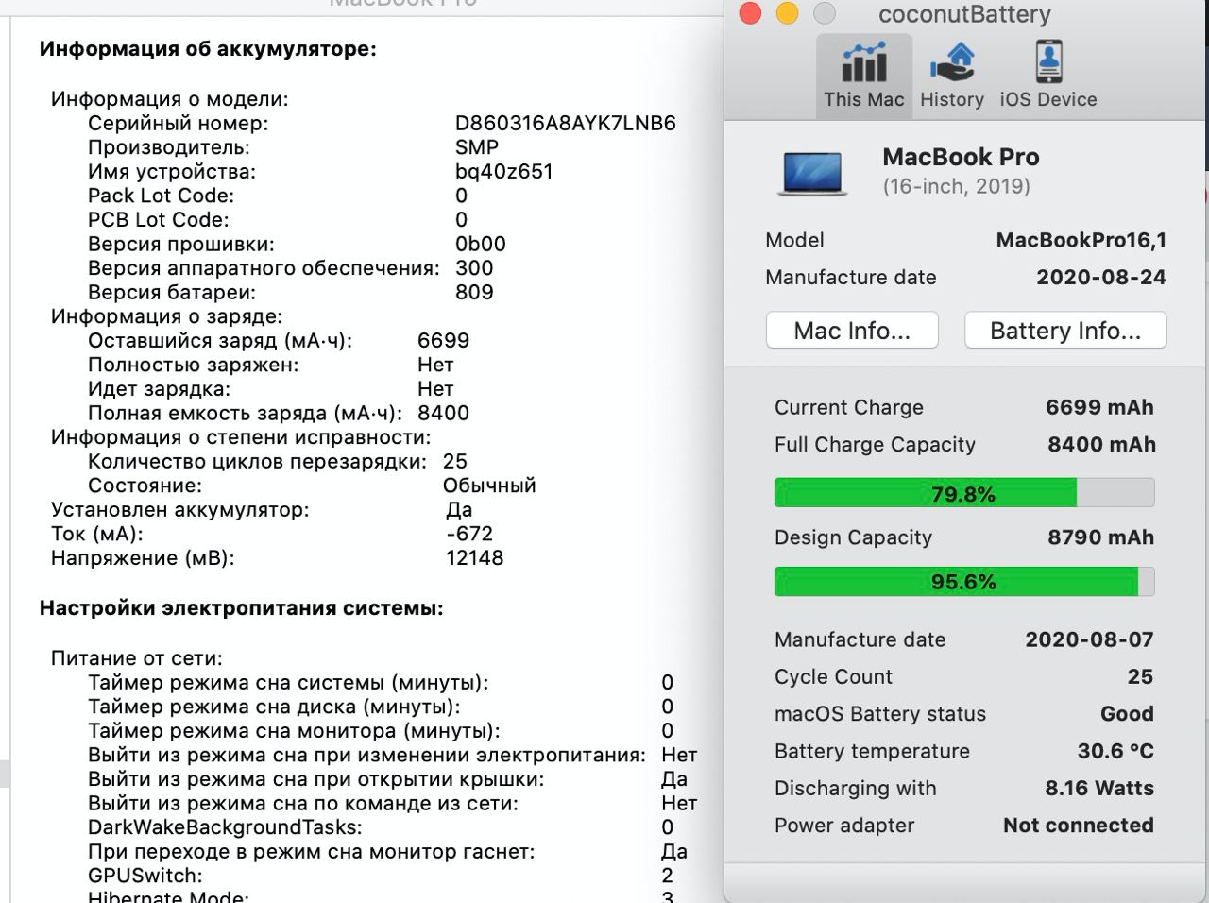Minimize the coconutBattery window

point(787,13)
